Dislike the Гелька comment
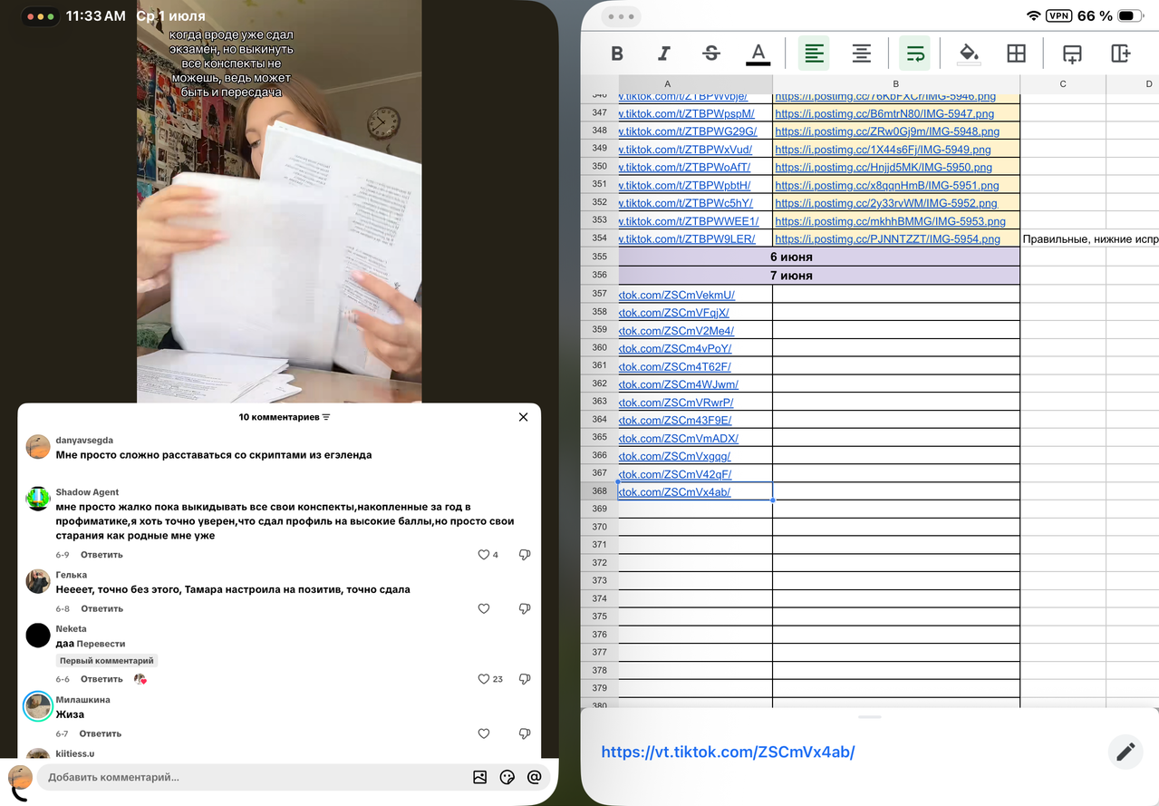1159x806 pixels. (525, 609)
